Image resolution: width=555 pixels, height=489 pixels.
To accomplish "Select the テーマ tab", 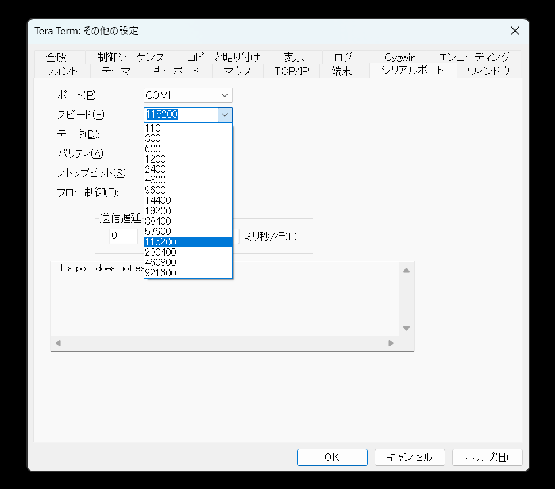I will tap(116, 71).
